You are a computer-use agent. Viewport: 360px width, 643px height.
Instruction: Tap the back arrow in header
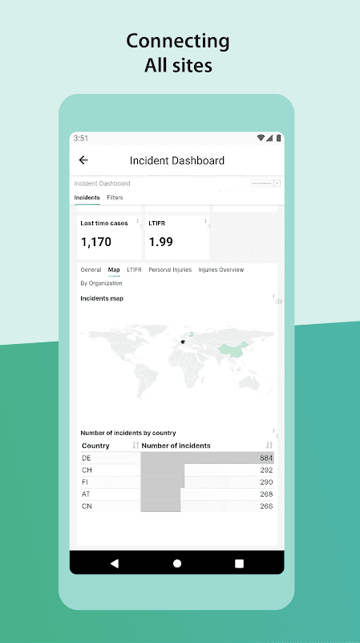[83, 160]
